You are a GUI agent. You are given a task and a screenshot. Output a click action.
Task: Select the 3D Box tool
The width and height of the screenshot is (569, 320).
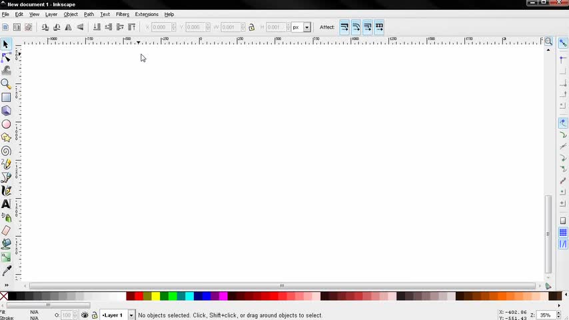click(x=6, y=111)
